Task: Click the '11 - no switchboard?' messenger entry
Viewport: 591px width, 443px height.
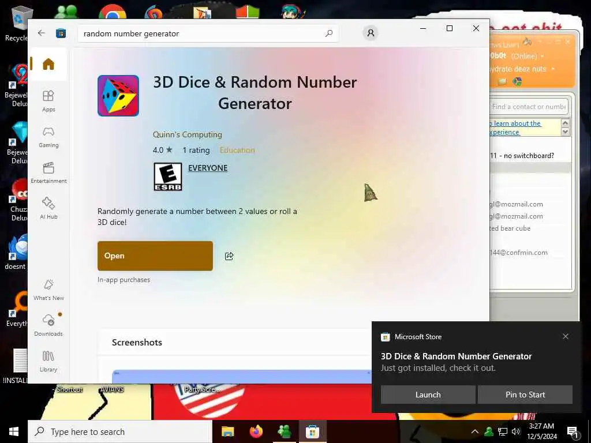Action: 522,156
